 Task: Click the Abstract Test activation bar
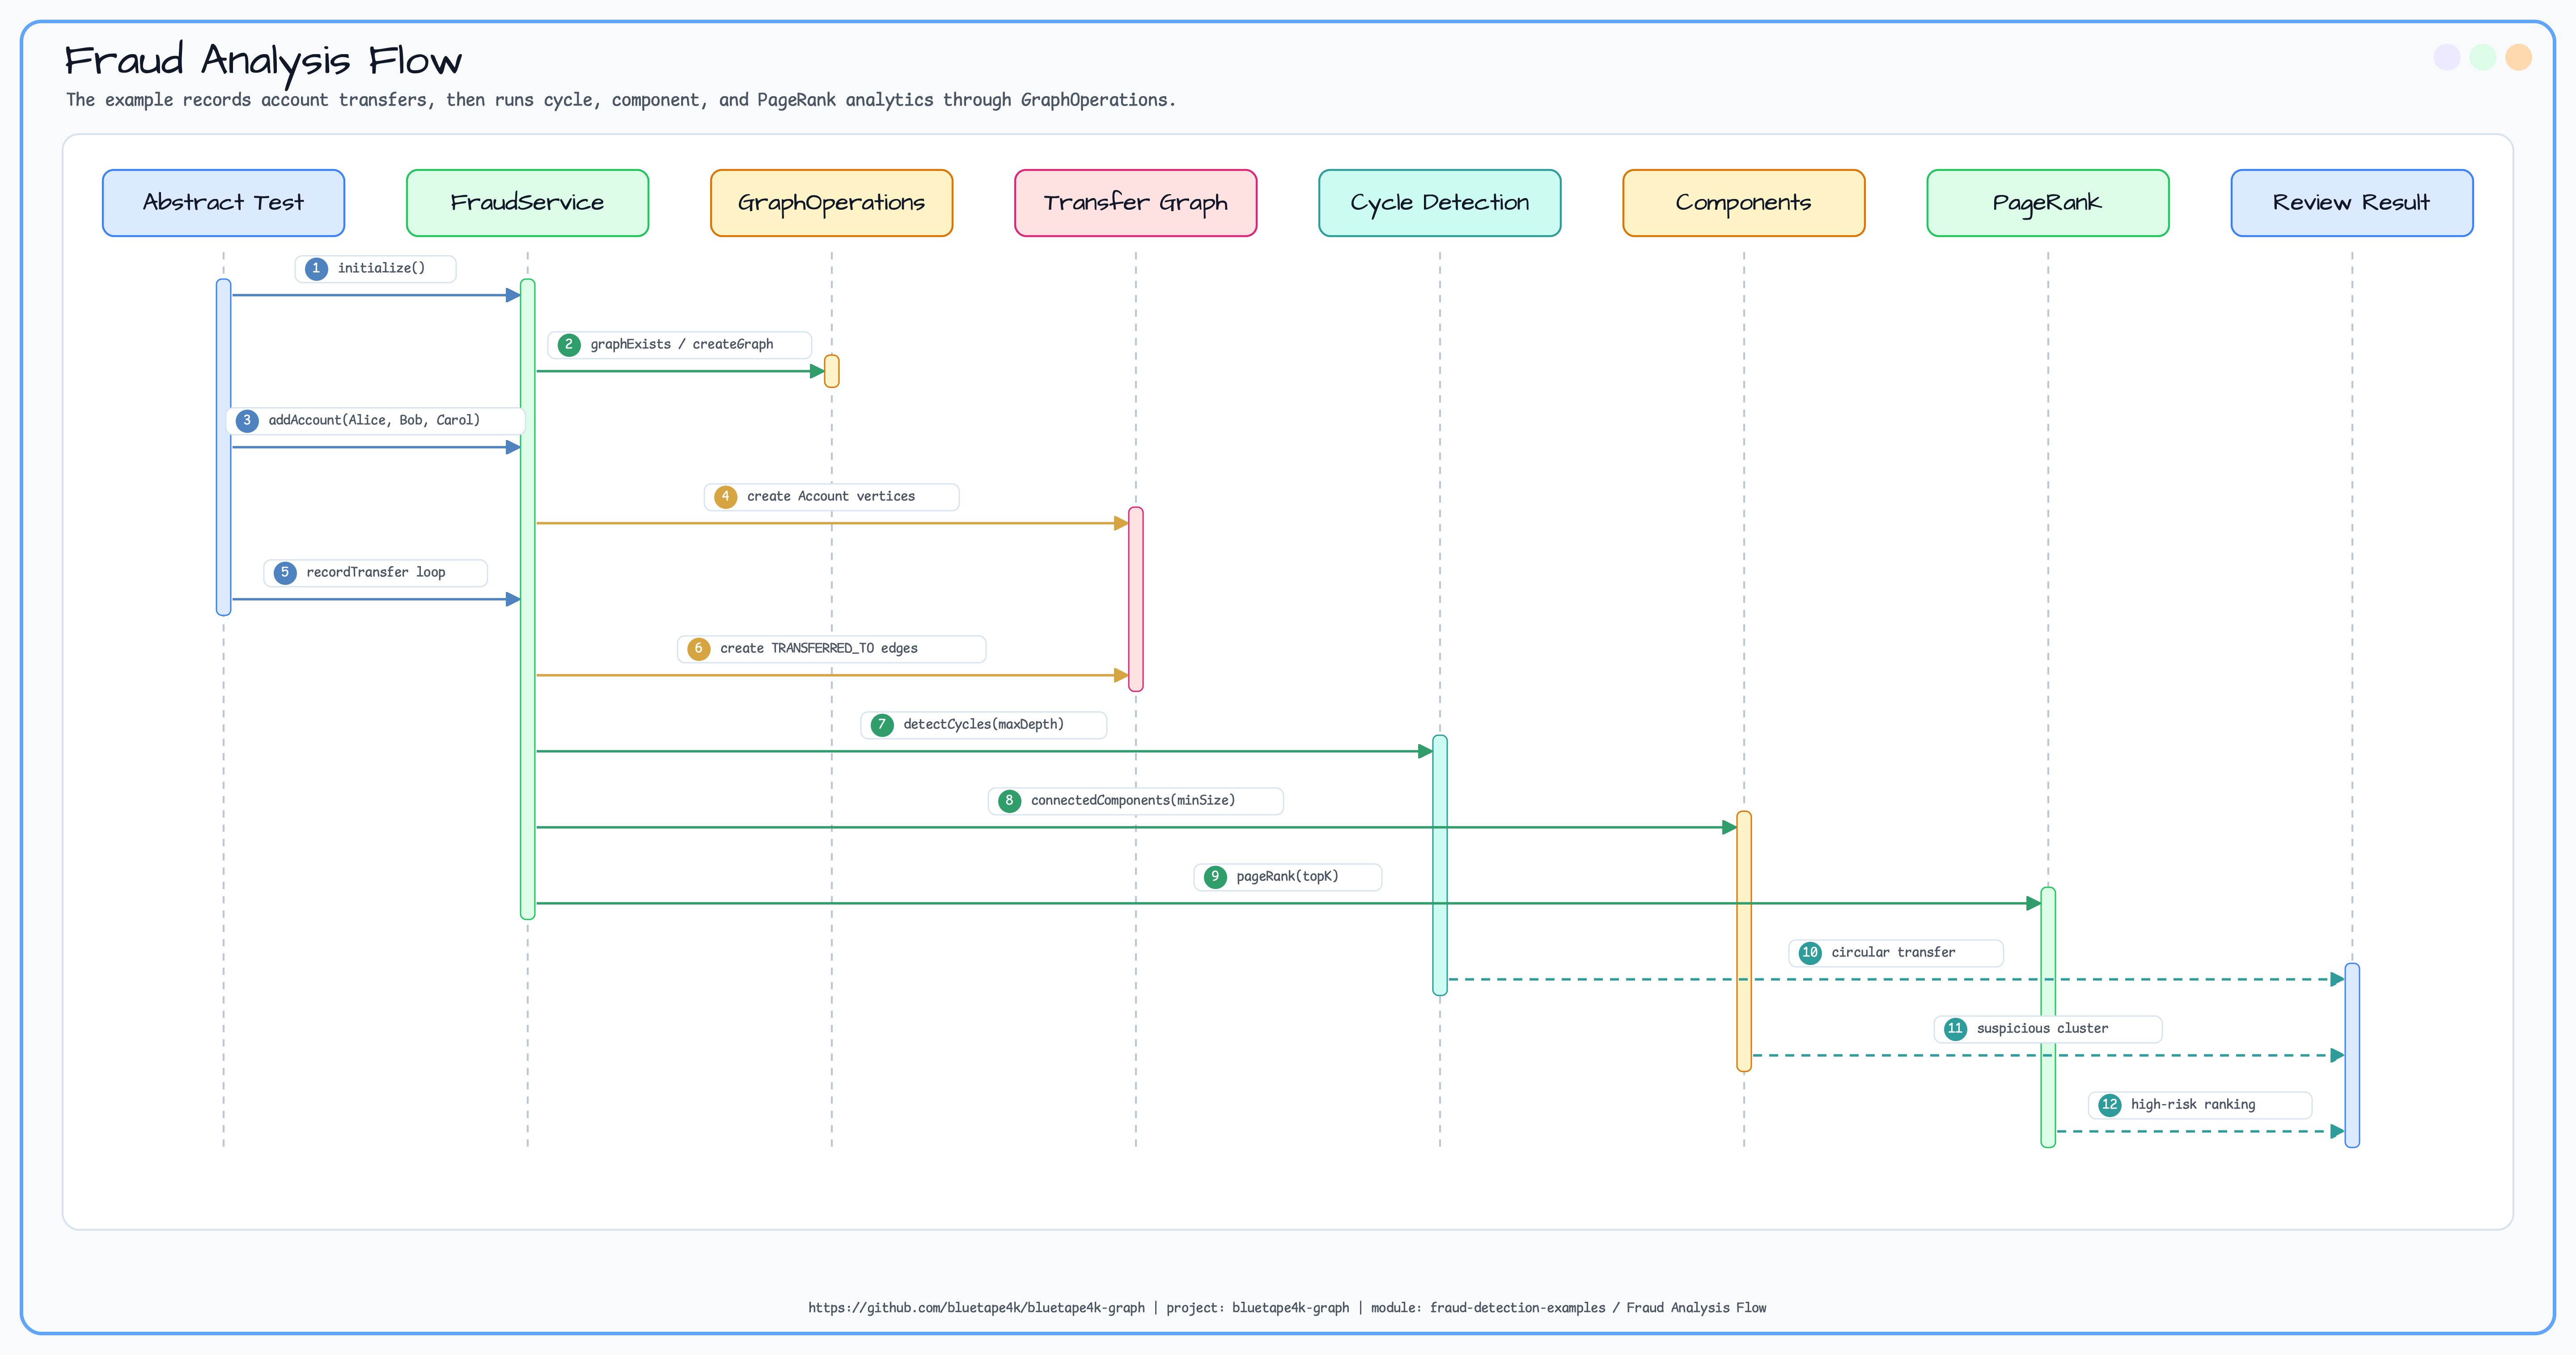(x=224, y=447)
